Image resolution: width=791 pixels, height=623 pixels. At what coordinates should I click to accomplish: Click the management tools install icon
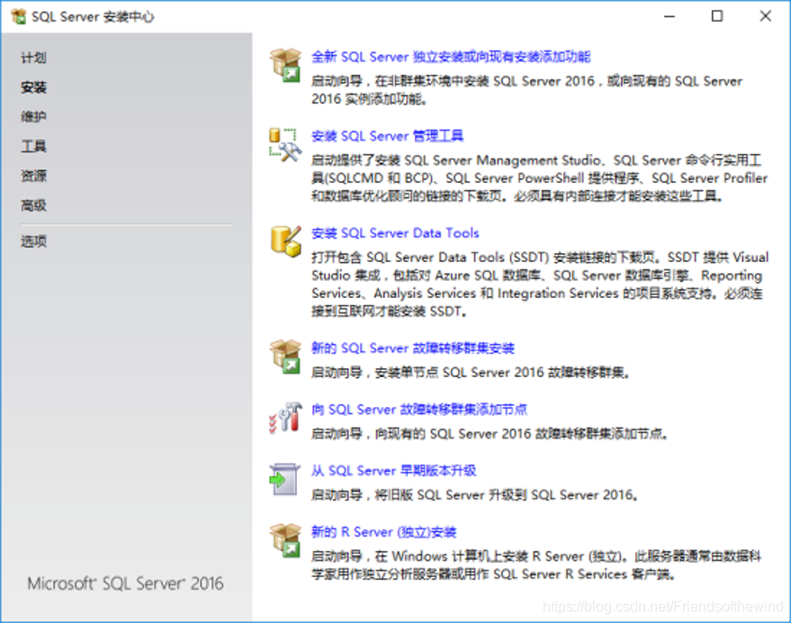click(285, 145)
